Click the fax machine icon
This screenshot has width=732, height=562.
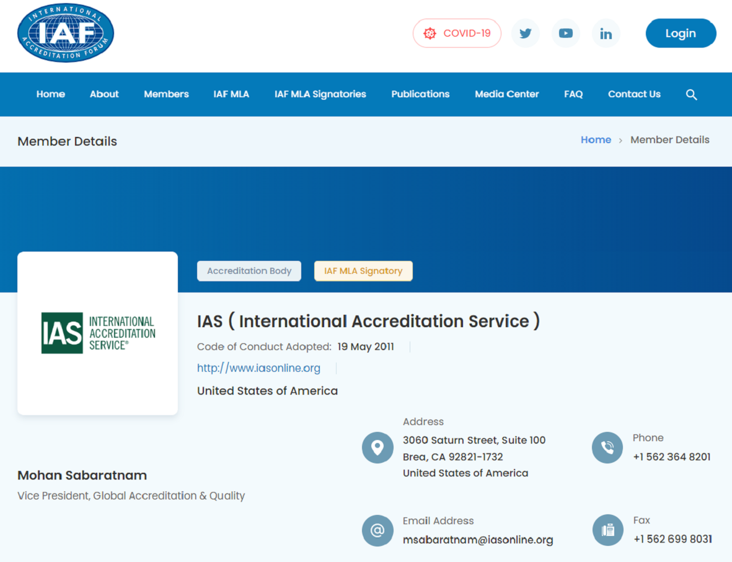click(x=607, y=530)
